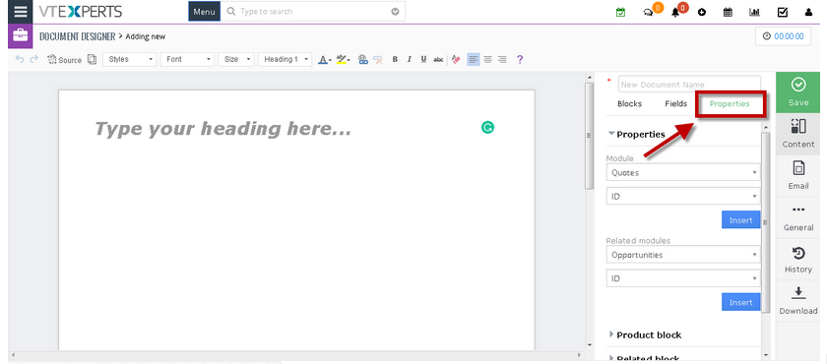Align text right
Image resolution: width=827 pixels, height=364 pixels.
pos(502,60)
